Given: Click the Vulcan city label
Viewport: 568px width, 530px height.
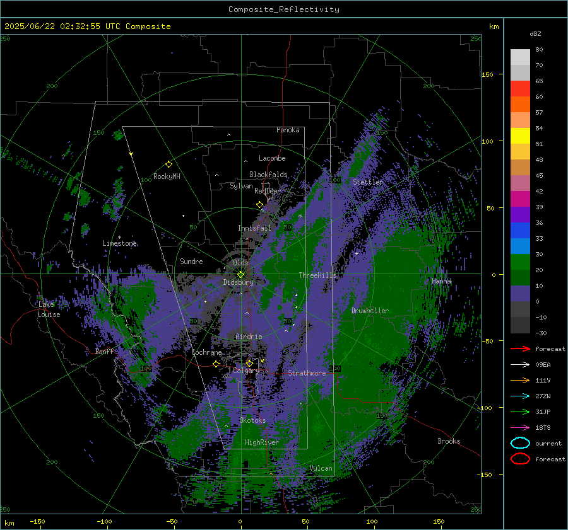Looking at the screenshot, I should 321,468.
